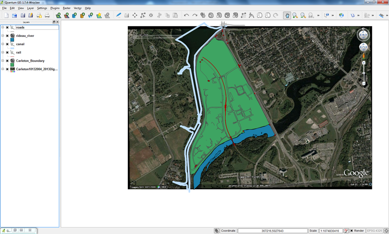Hide the rideau_river layer via checkbox

7,36
